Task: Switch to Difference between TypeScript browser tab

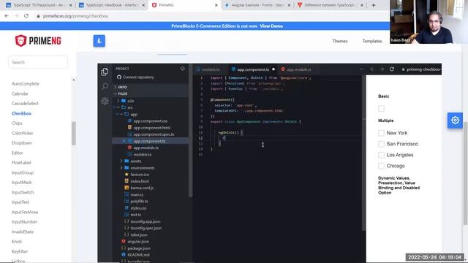Action: [x=330, y=5]
